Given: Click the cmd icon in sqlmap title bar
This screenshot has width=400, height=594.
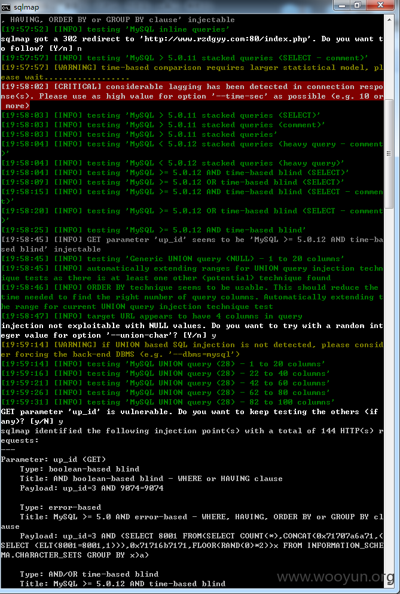Looking at the screenshot, I should [x=6, y=7].
